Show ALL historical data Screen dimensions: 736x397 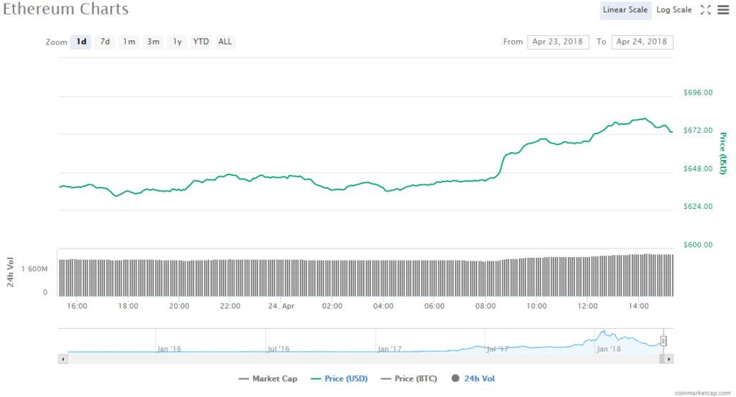click(225, 42)
